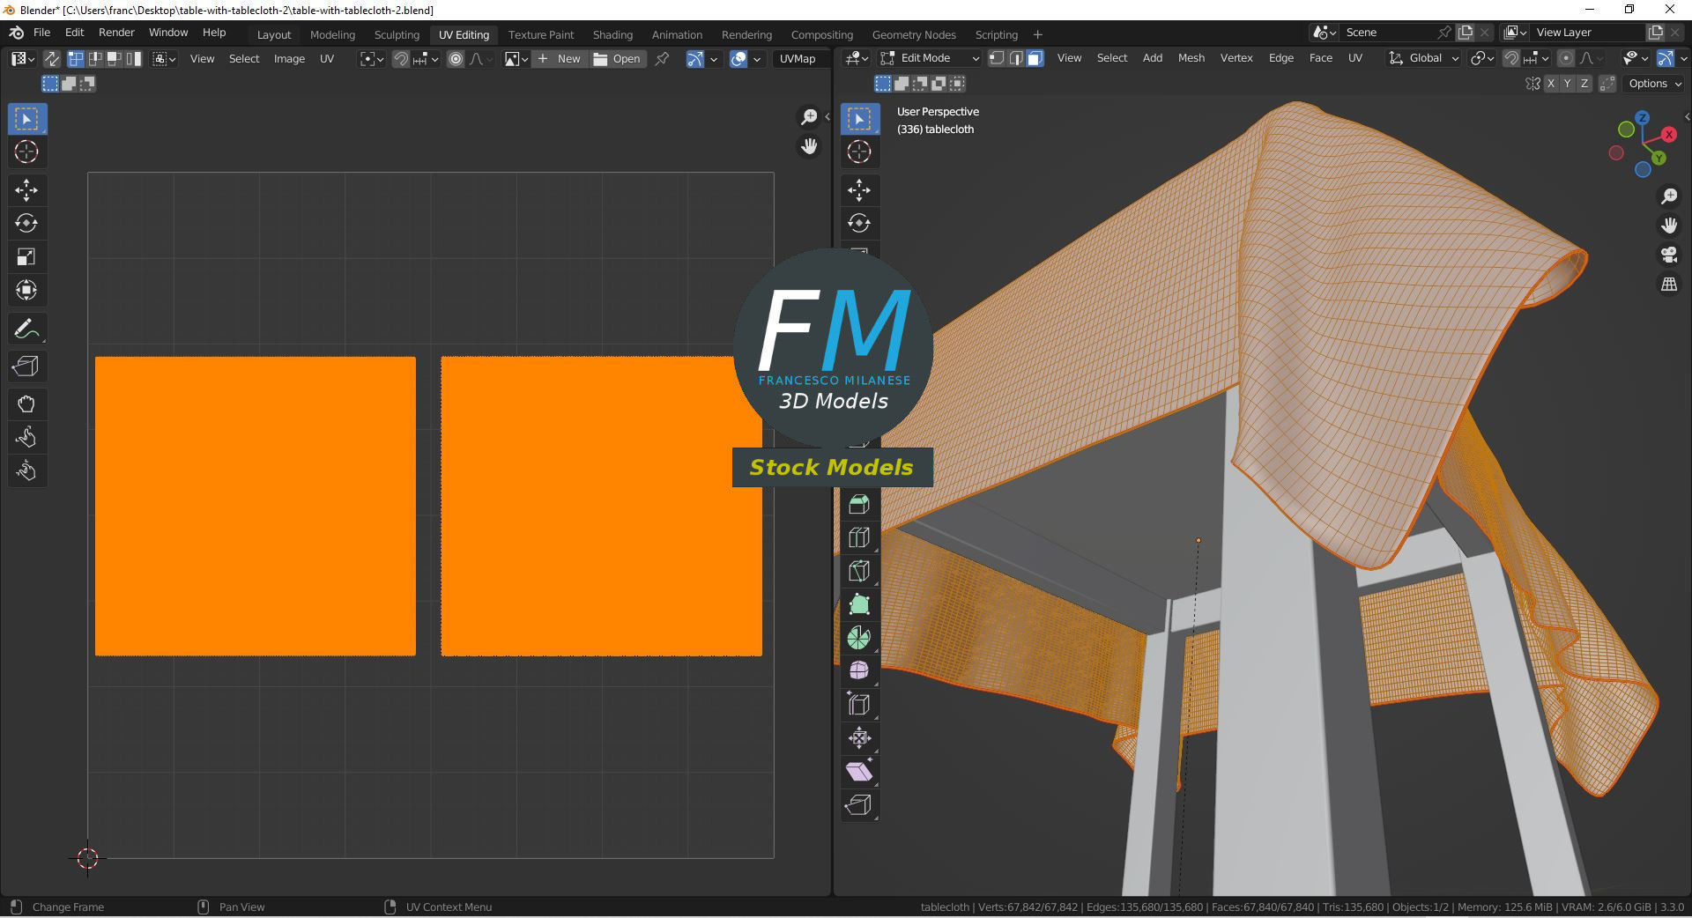Switch to the Geometry Nodes workspace tab
Screen dimensions: 1692x918
[914, 34]
